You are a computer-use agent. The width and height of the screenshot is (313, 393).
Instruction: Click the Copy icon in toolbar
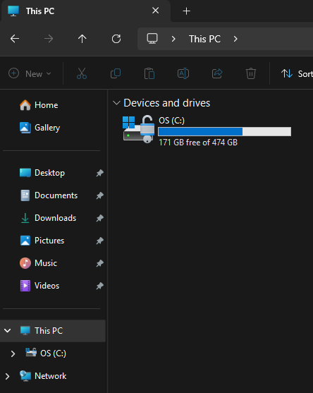pos(116,73)
